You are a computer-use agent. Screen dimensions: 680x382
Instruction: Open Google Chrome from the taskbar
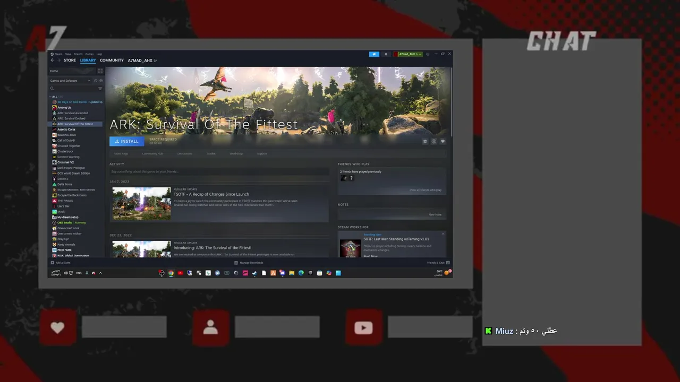(x=171, y=273)
